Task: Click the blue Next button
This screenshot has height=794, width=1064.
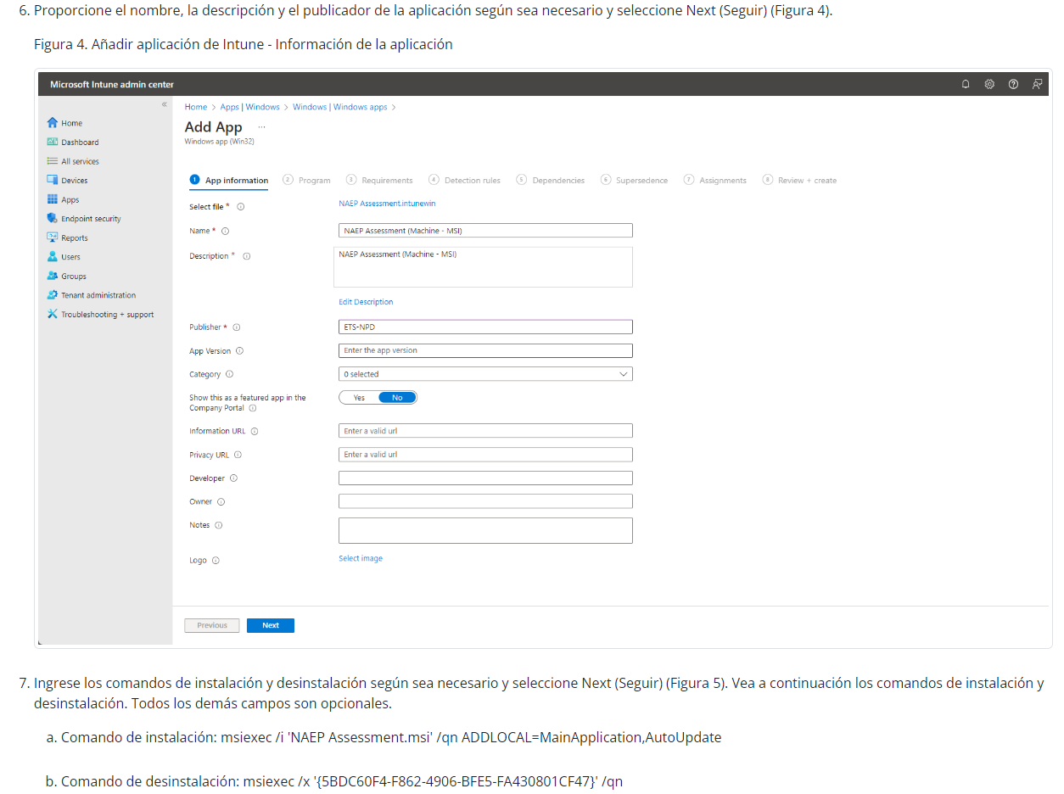Action: point(270,625)
